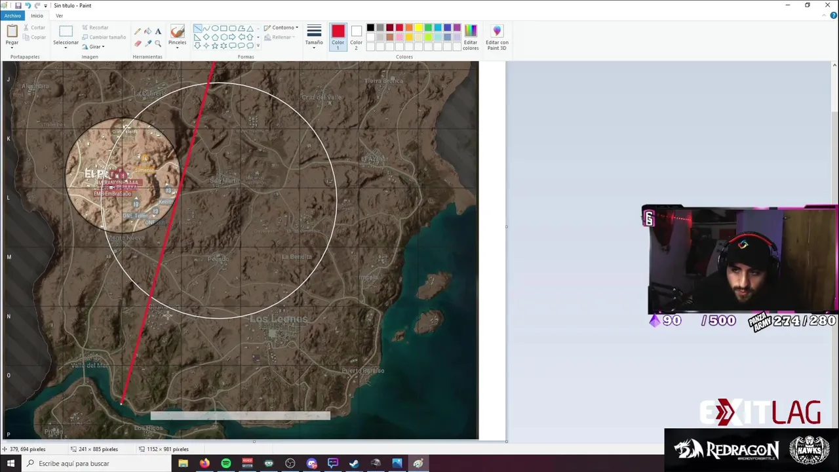This screenshot has width=839, height=472.
Task: Choose the Curve shape
Action: (x=206, y=28)
